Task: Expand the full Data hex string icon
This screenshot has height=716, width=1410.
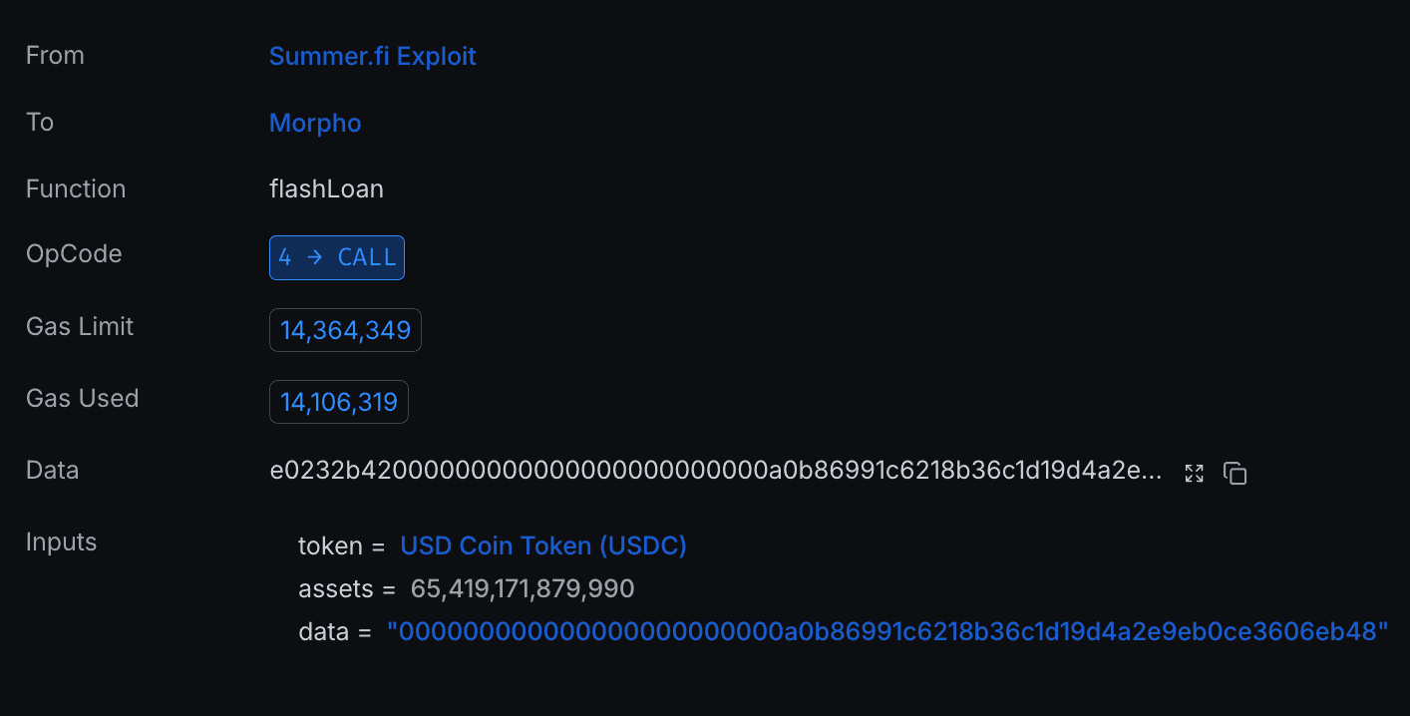Action: tap(1194, 474)
